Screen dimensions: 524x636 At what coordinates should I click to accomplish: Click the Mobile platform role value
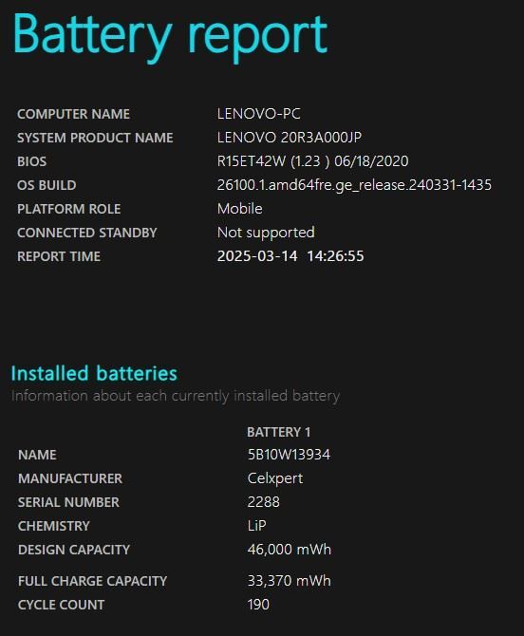point(240,209)
